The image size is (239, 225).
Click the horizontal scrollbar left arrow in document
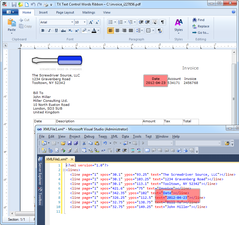tap(12, 213)
